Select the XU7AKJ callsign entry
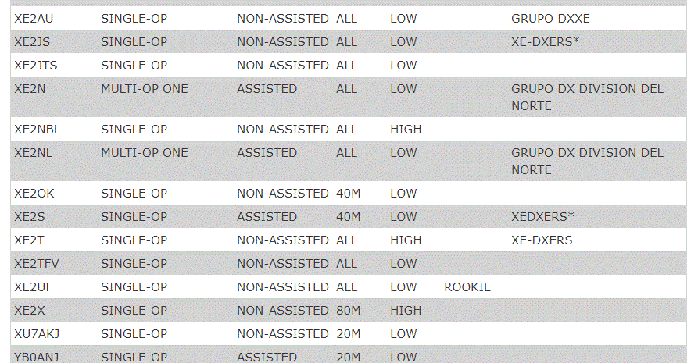The width and height of the screenshot is (698, 363). coord(37,334)
